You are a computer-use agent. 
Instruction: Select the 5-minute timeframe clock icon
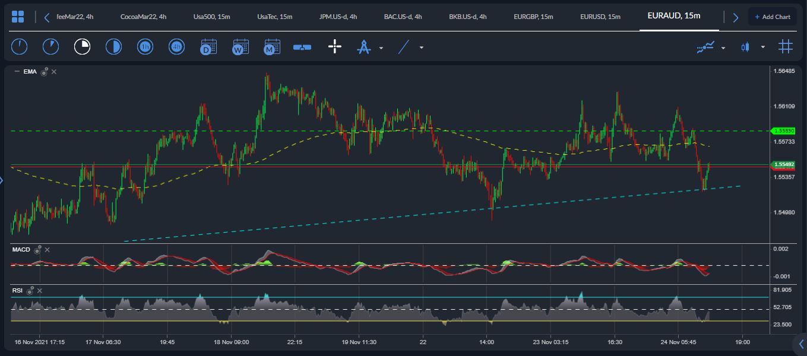pyautogui.click(x=50, y=46)
